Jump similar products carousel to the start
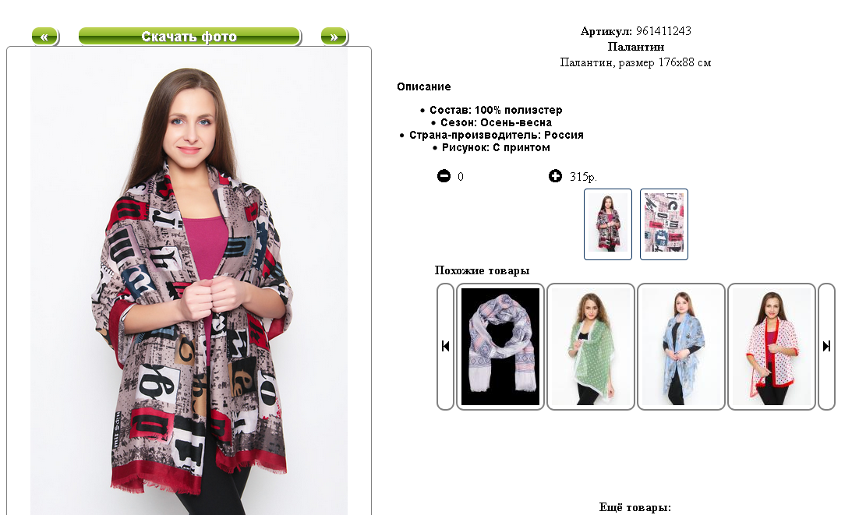Image resolution: width=859 pixels, height=515 pixels. pos(445,346)
